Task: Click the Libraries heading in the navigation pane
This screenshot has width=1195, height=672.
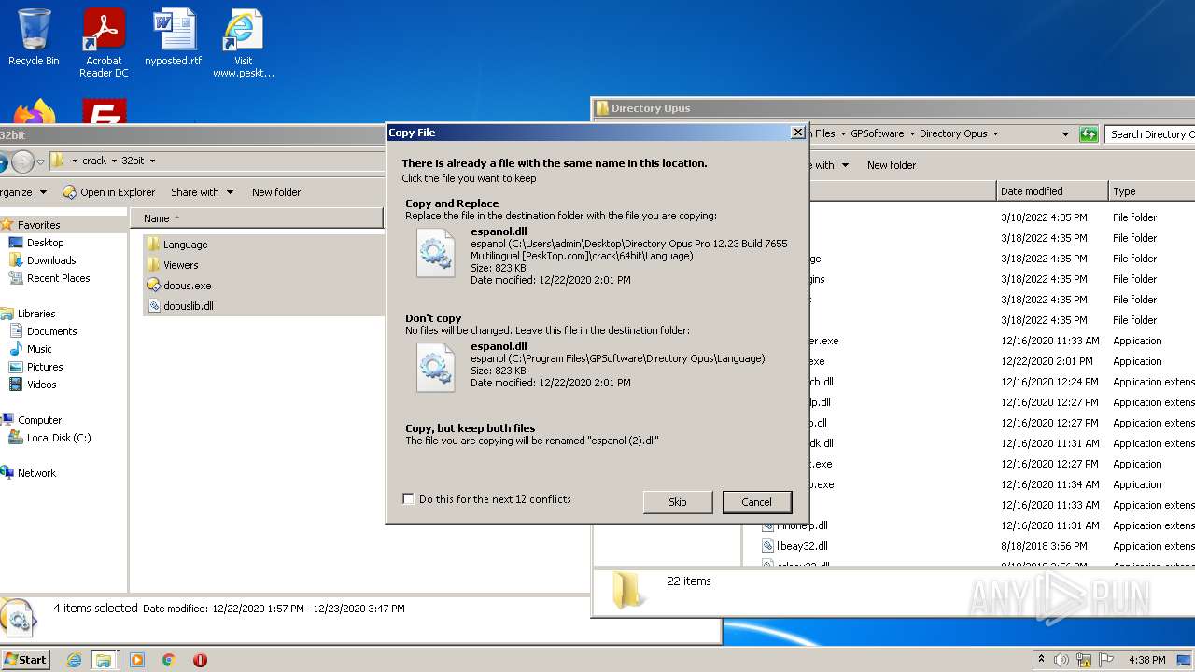Action: [35, 314]
